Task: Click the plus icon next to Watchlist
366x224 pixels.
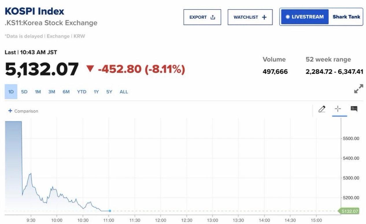Action: (x=264, y=17)
